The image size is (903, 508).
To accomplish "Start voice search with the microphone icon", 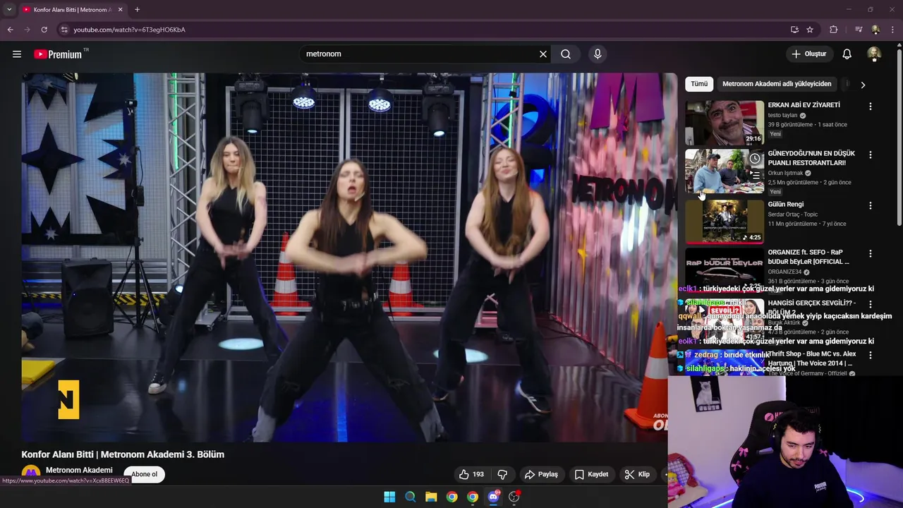I will 598,54.
